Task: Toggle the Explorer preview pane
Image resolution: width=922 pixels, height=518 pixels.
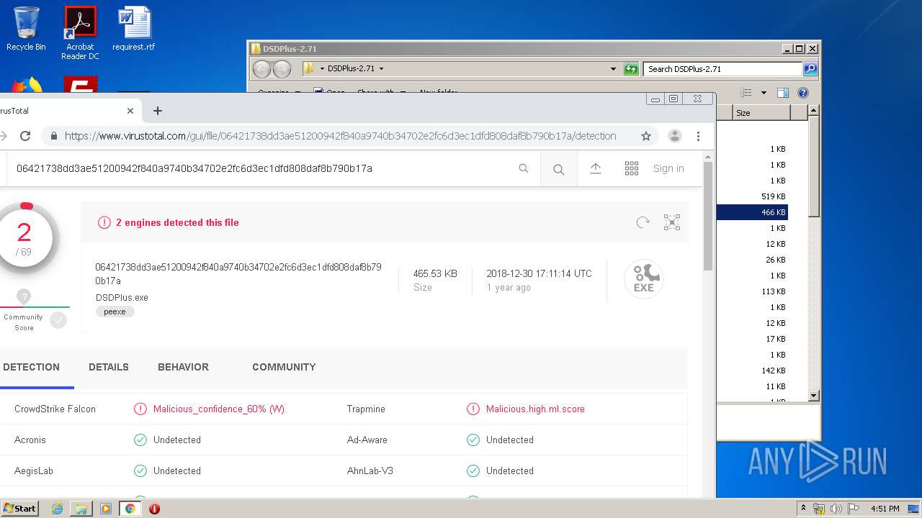Action: (x=783, y=93)
